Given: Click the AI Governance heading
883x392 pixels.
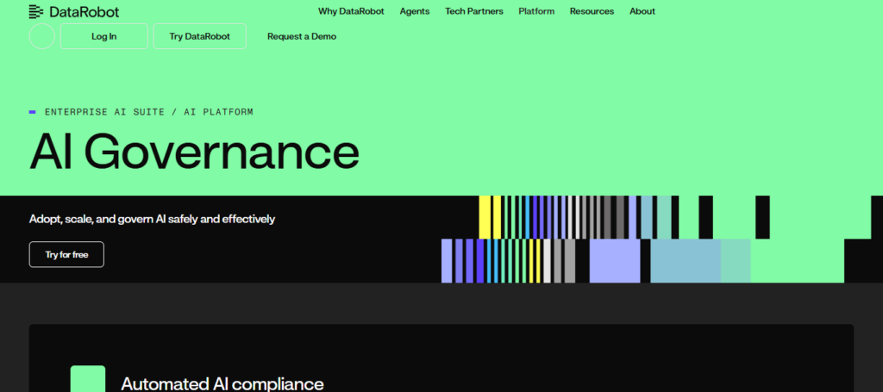Looking at the screenshot, I should pos(194,152).
